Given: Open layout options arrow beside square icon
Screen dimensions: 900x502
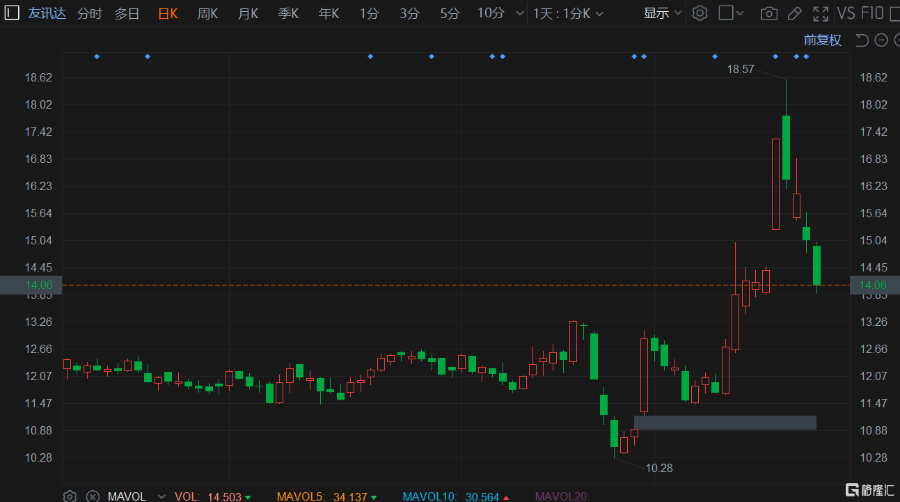Looking at the screenshot, I should [740, 13].
